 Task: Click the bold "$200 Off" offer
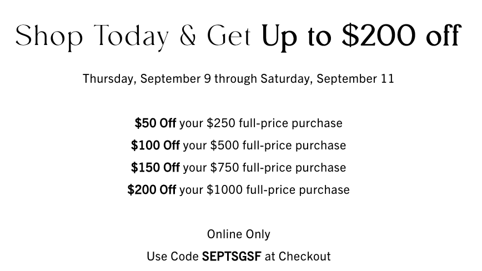[152, 190]
